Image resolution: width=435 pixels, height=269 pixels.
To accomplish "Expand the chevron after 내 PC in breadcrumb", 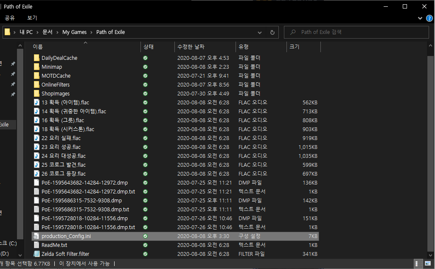I will (37, 32).
